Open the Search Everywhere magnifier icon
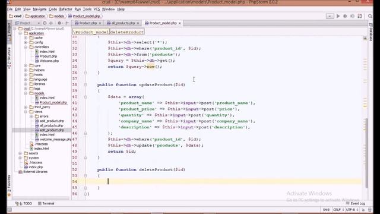 click(370, 16)
